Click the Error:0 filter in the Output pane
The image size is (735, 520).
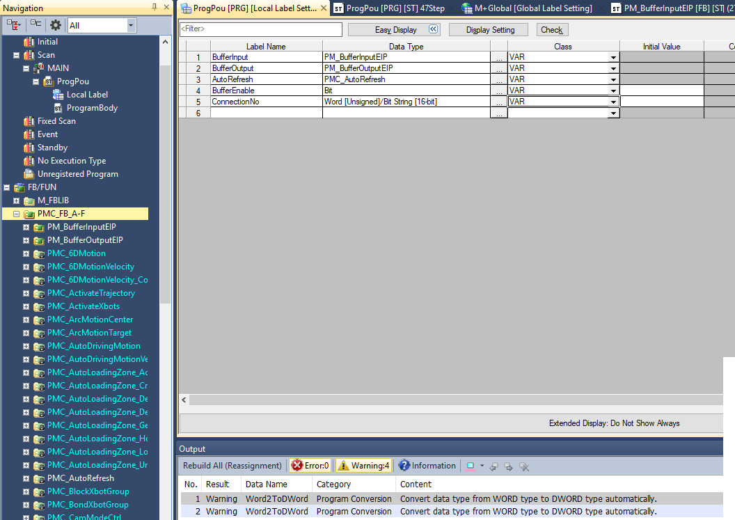tap(310, 465)
